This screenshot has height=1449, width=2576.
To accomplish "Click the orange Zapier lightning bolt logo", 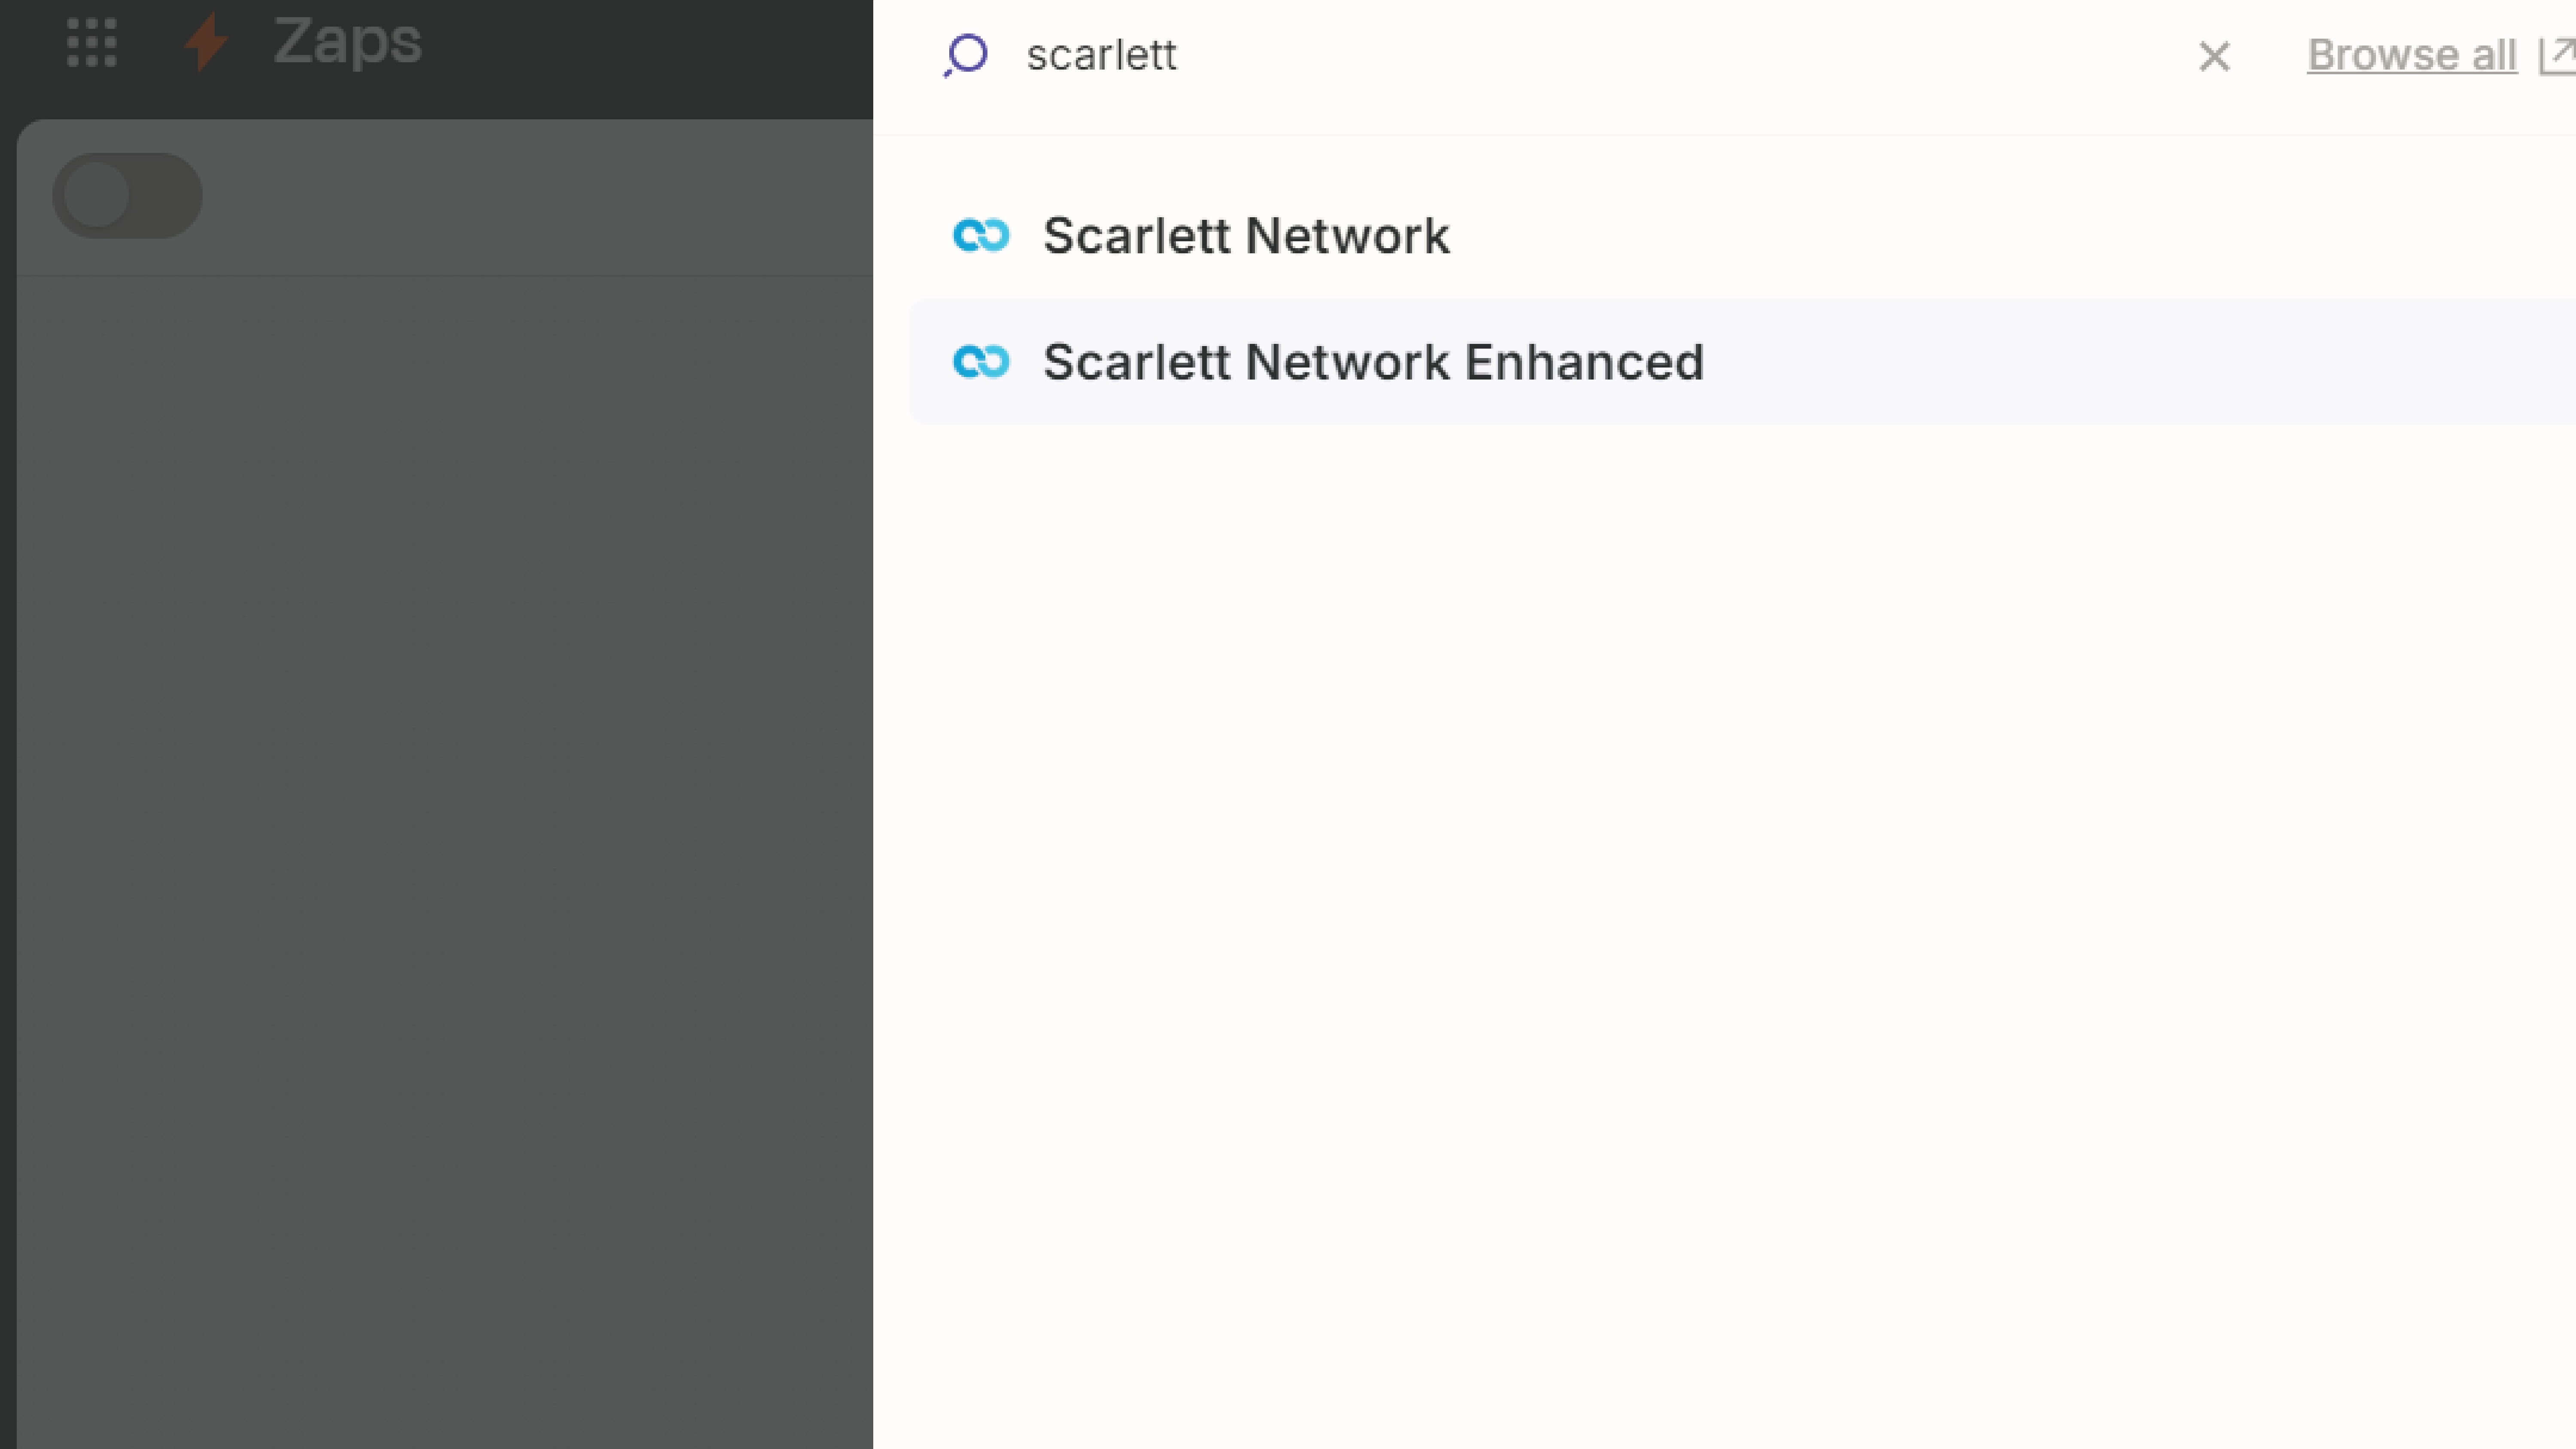I will tap(207, 42).
